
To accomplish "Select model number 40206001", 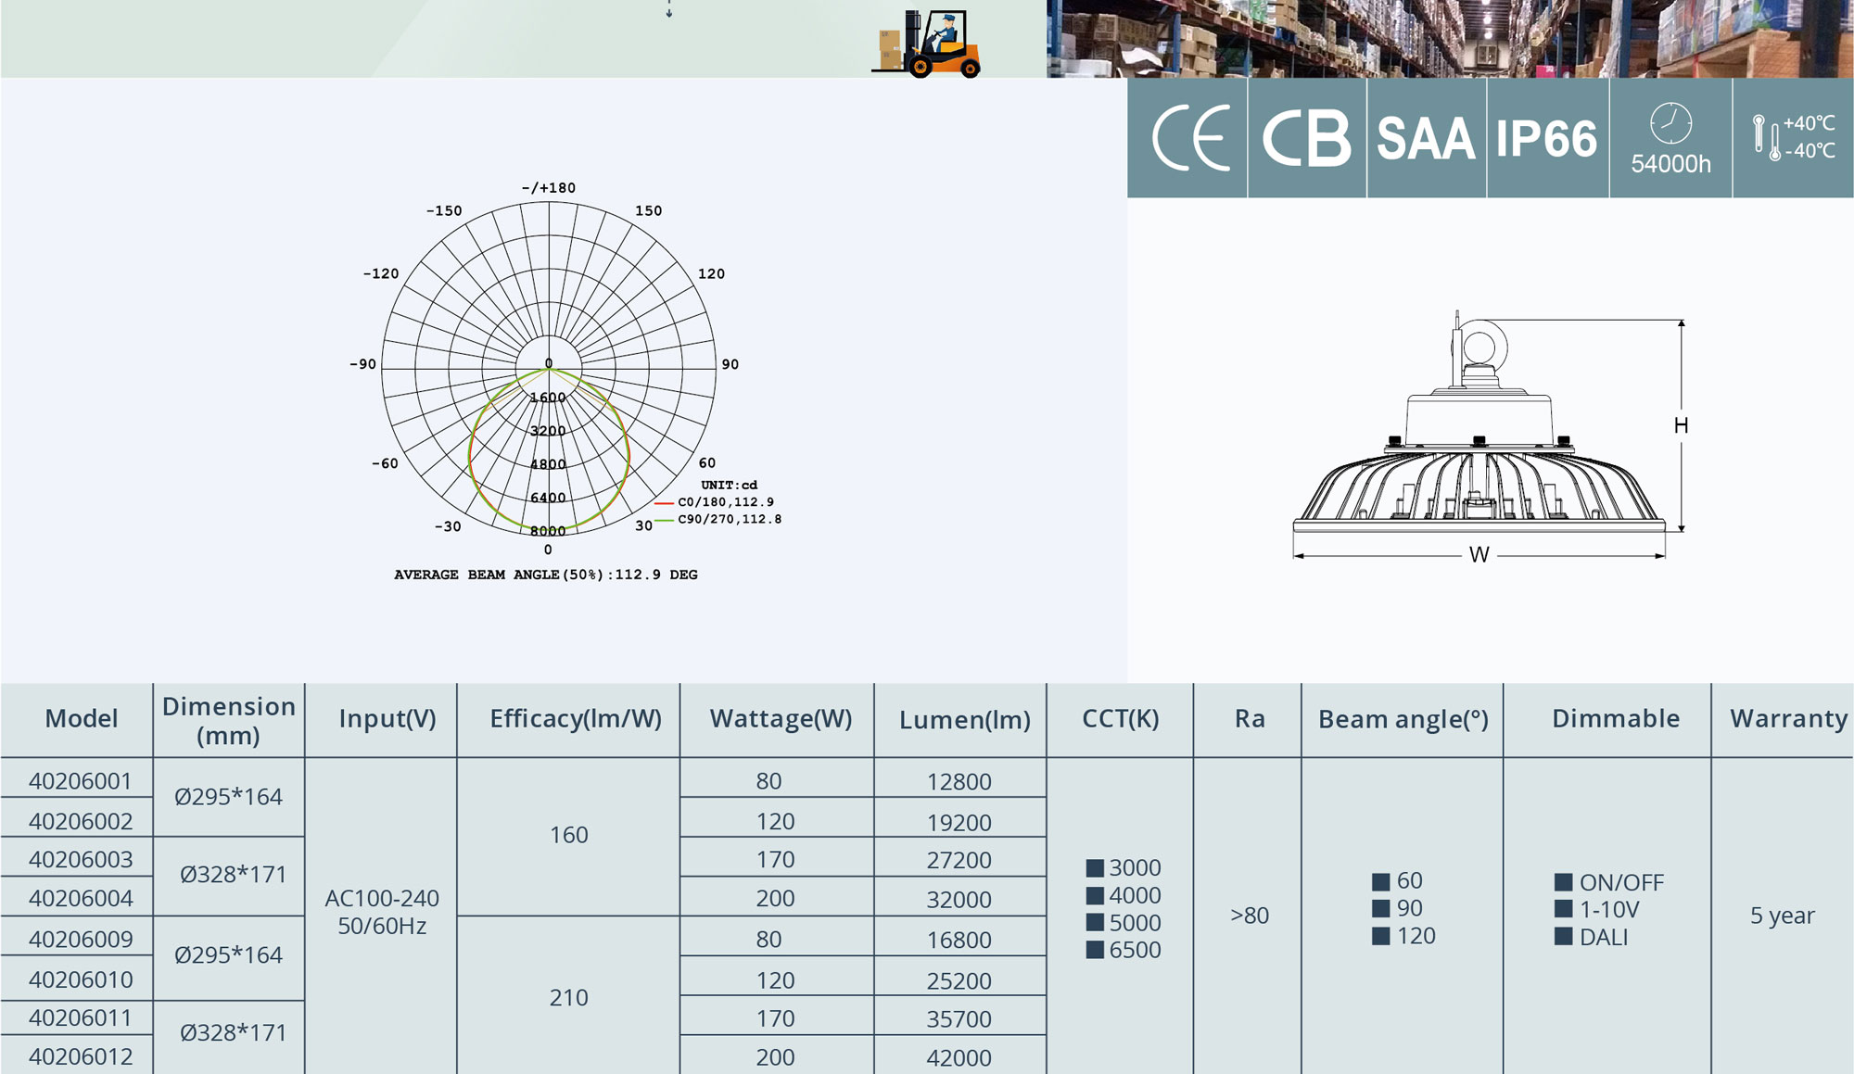I will [x=81, y=781].
